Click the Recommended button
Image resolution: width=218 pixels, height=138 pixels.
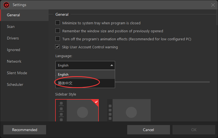click(x=24, y=130)
